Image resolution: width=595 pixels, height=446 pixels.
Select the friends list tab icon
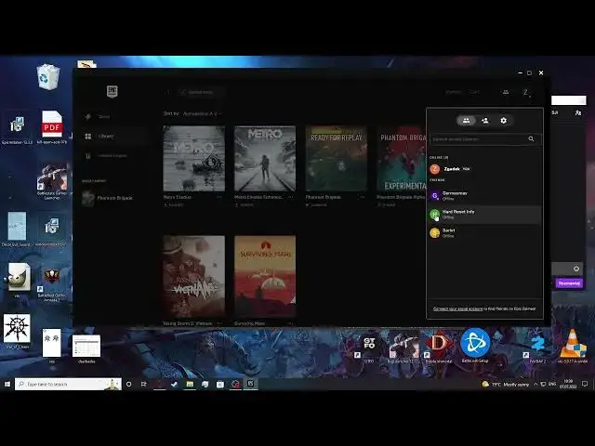pos(467,121)
